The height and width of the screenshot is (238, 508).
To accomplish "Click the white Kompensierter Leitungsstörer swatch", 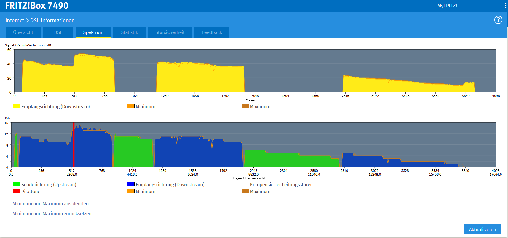I will 245,184.
